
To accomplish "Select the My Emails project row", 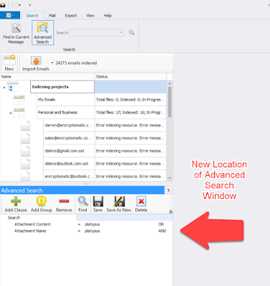I will 66,99.
